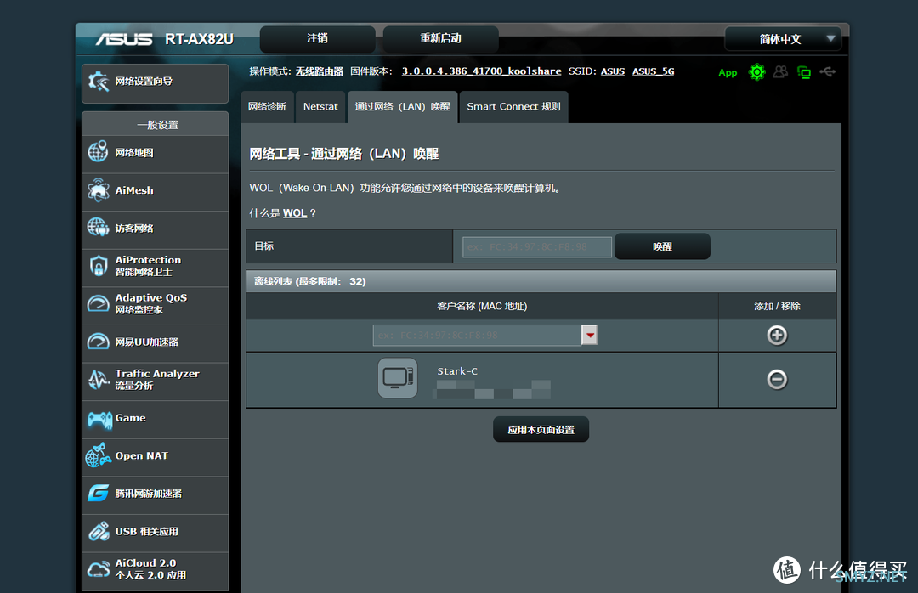Open the Smart Connect 规则 tab
This screenshot has width=918, height=593.
coord(513,106)
